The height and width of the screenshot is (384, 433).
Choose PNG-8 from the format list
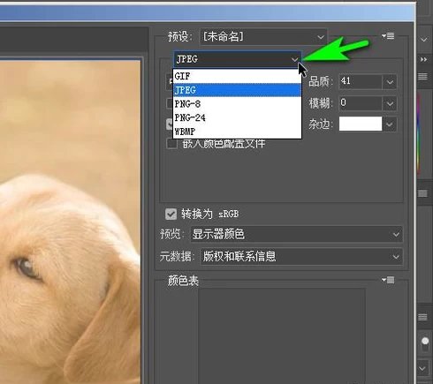click(x=238, y=104)
